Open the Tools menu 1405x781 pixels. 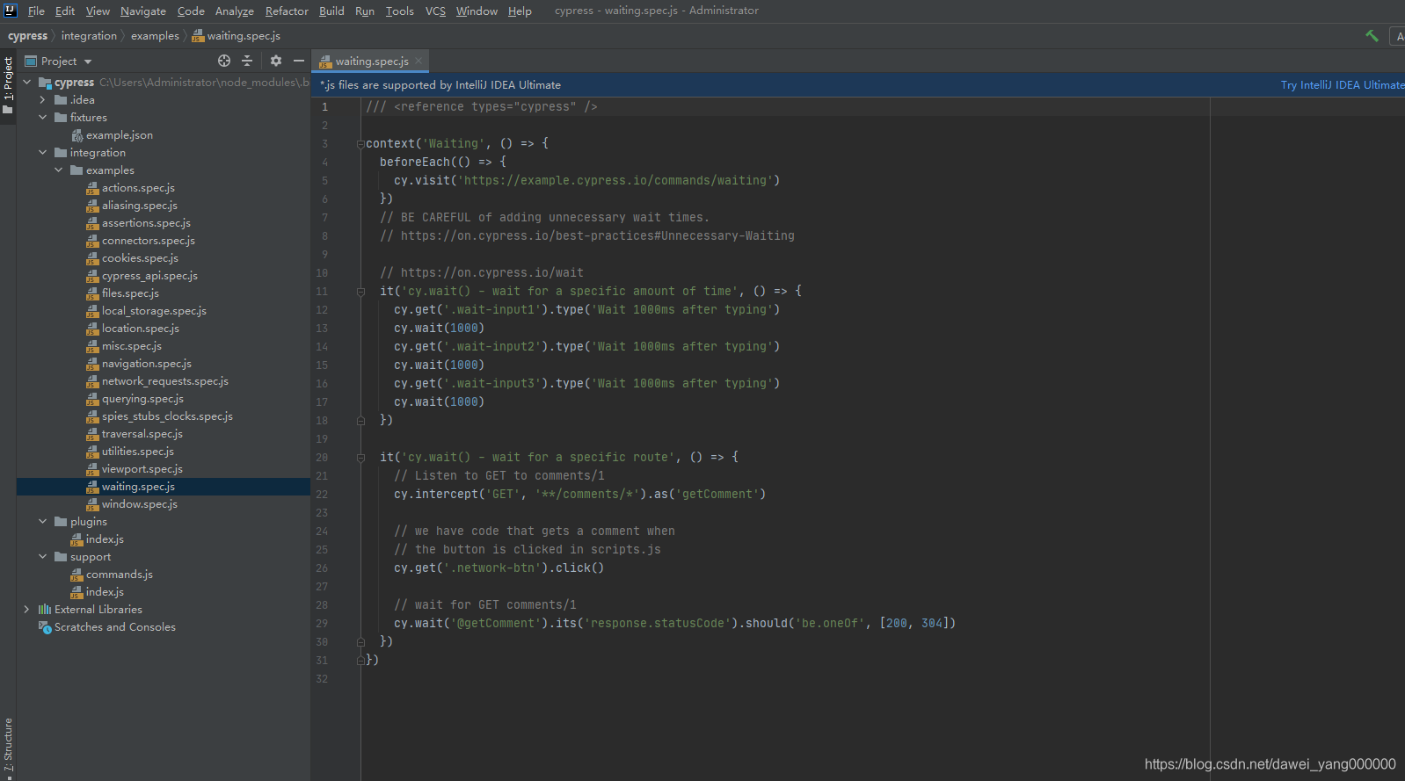click(399, 11)
